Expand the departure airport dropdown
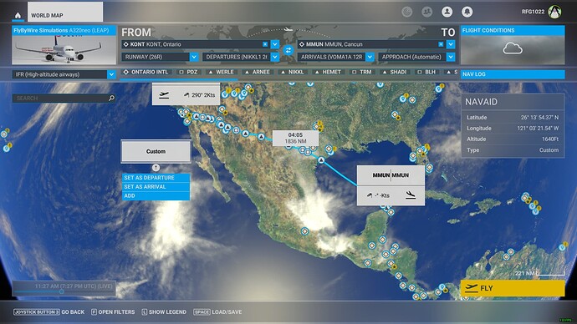The width and height of the screenshot is (577, 324). (x=275, y=44)
